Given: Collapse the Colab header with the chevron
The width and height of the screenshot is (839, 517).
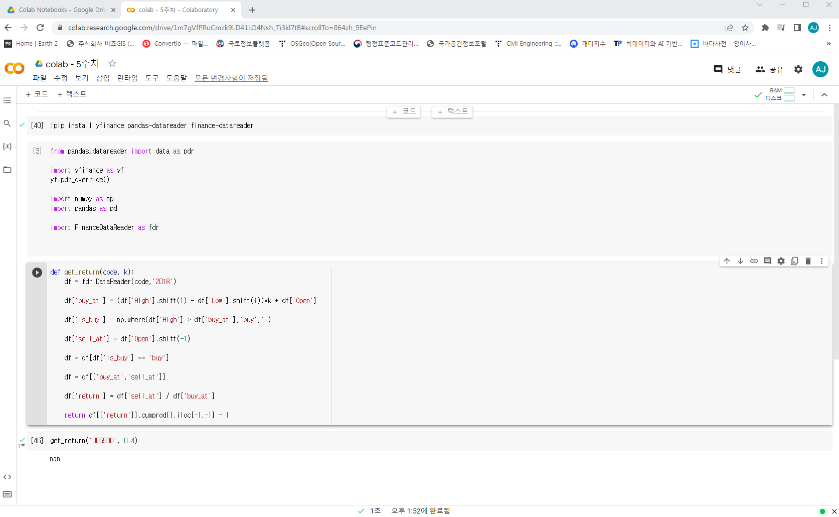Looking at the screenshot, I should [x=824, y=95].
